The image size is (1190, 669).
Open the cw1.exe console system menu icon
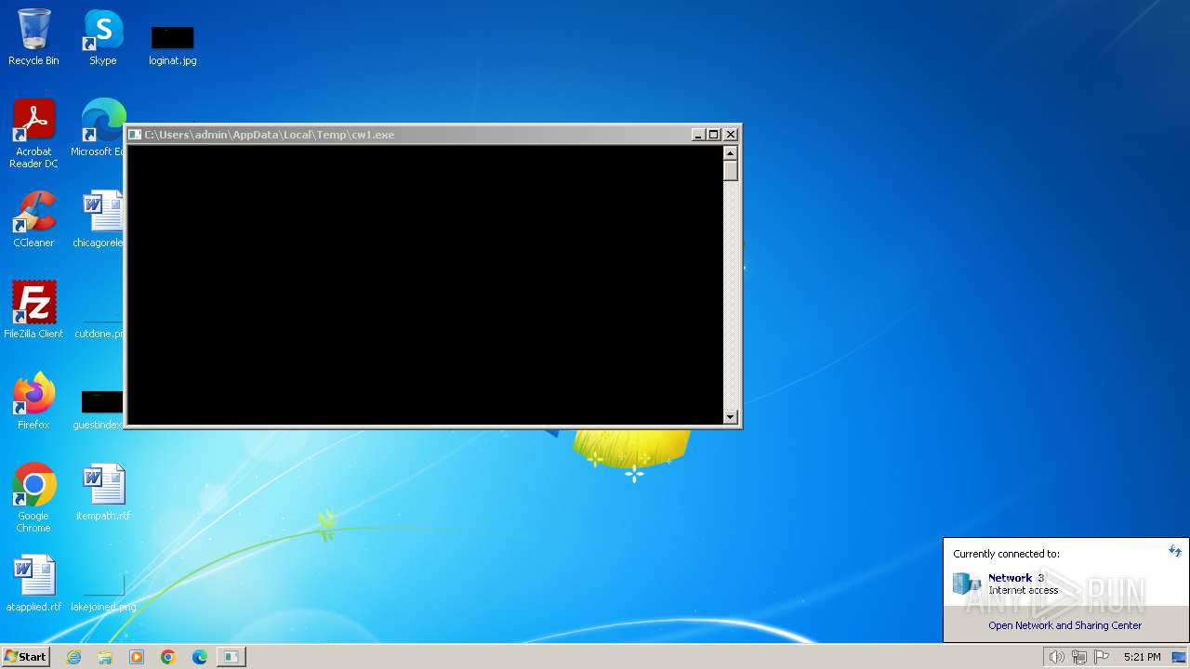(135, 135)
